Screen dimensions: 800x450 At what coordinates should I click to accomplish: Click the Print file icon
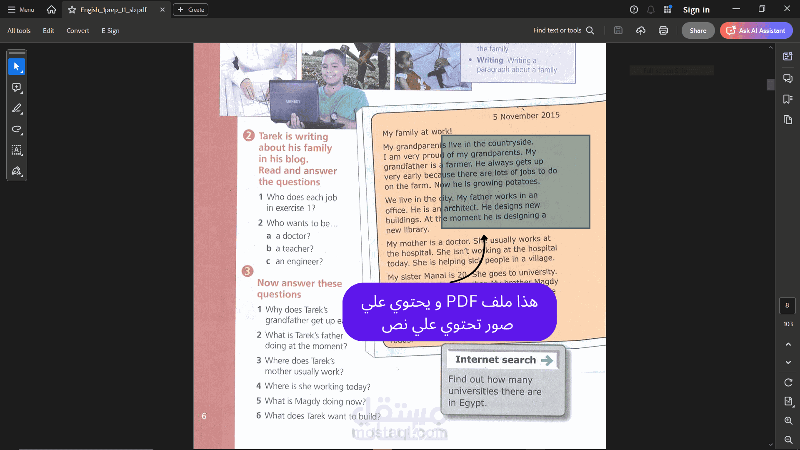tap(663, 30)
